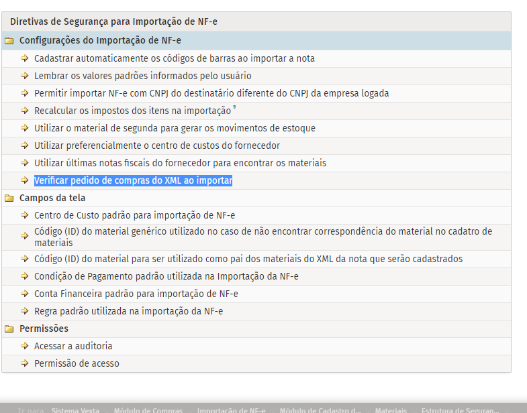Select 'Utilizar preferencialmente o centro de custos' item
The image size is (527, 413).
pyautogui.click(x=157, y=145)
